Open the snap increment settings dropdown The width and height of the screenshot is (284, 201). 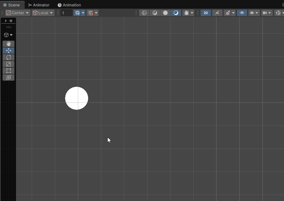[96, 13]
